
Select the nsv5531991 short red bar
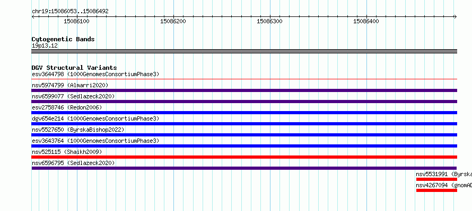[436, 179]
